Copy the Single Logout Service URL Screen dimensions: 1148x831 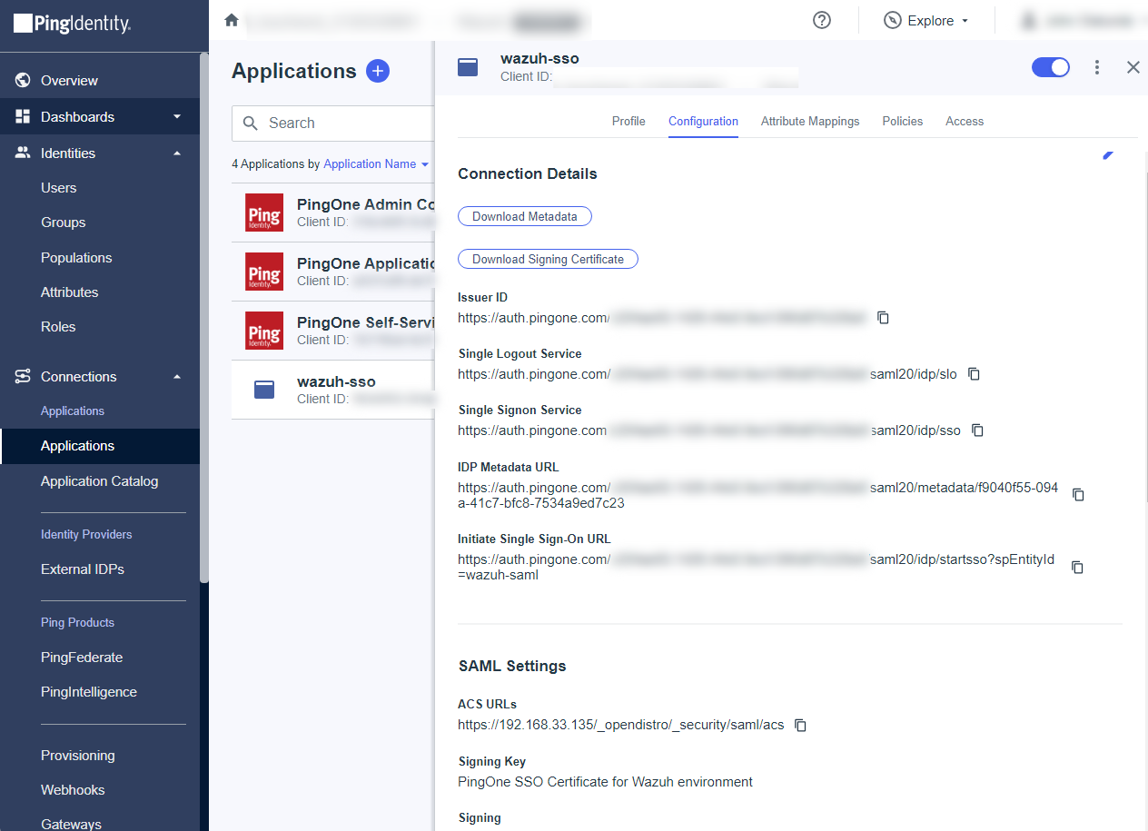click(974, 374)
